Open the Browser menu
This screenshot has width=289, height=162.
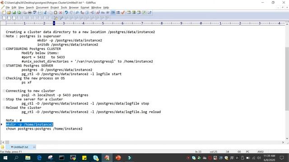click(74, 8)
